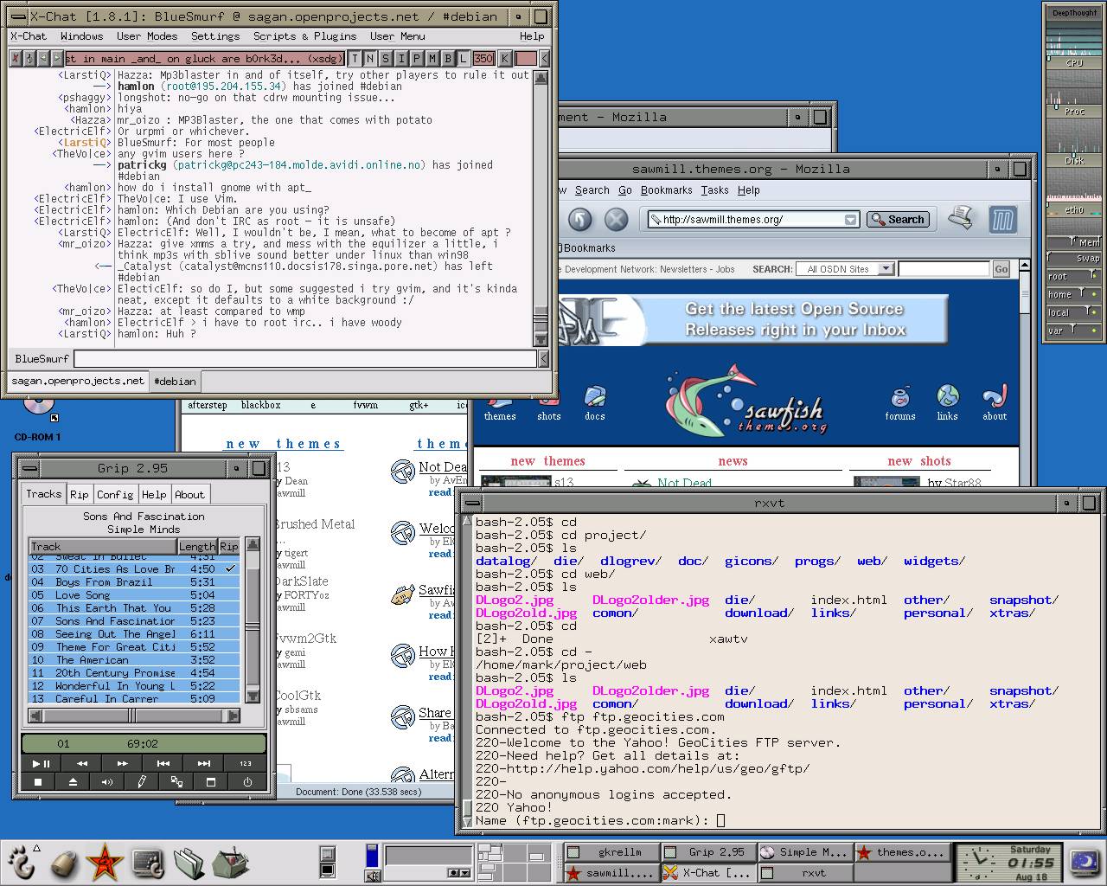Toggle the L limit mode in X-Chat
Screen dimensions: 1107x886
[464, 59]
